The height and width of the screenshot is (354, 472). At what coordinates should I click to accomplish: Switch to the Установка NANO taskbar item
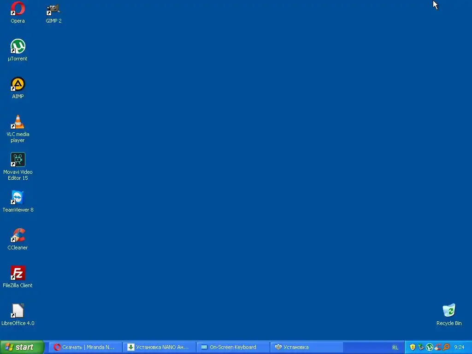159,347
